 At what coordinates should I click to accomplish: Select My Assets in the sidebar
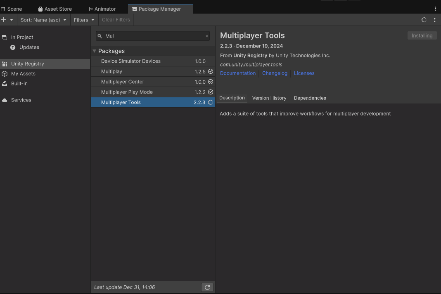click(x=45, y=73)
